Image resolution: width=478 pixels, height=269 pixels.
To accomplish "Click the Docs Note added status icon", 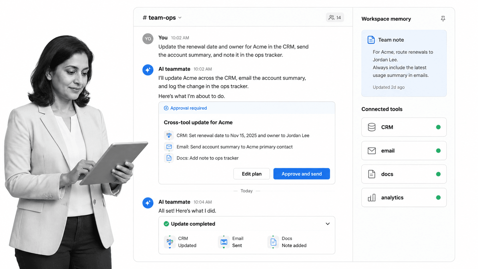I will point(273,242).
